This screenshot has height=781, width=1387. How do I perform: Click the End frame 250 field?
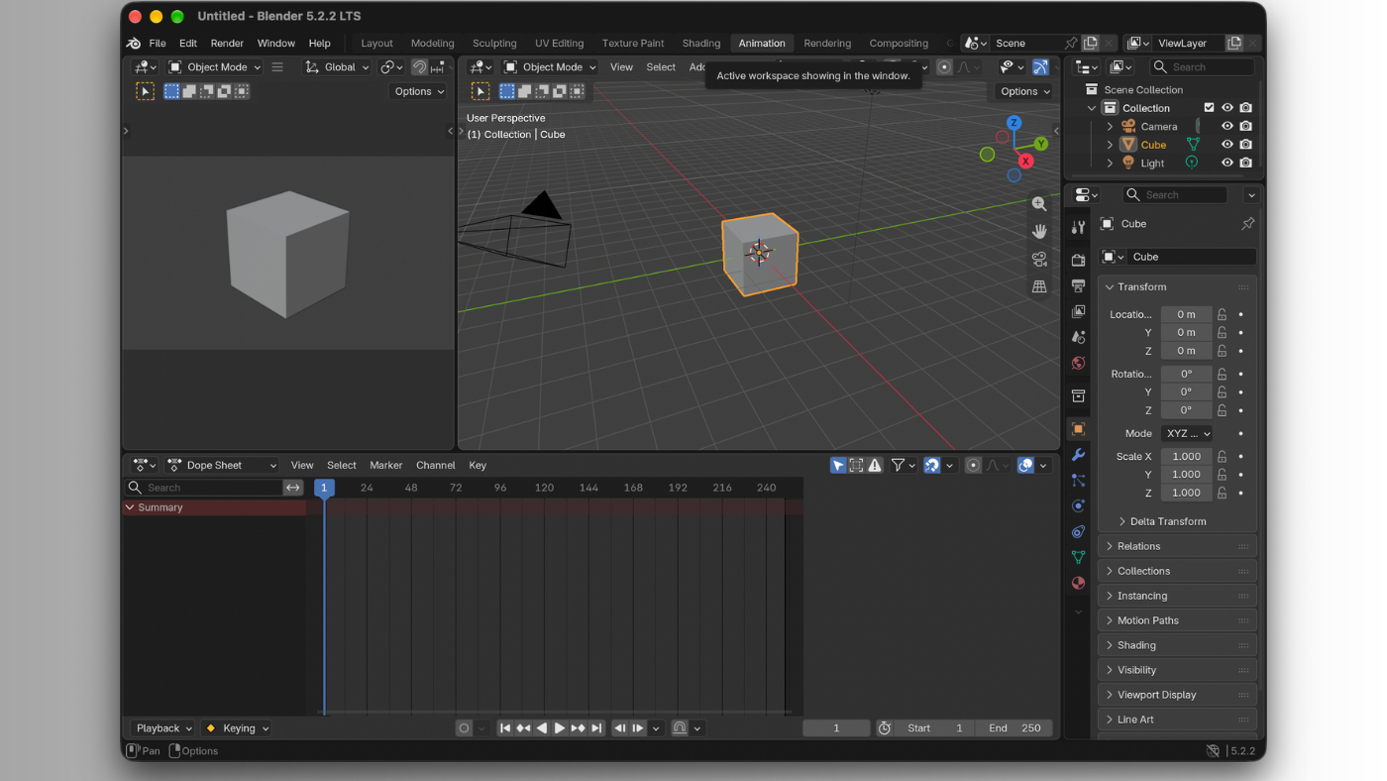pos(1014,727)
